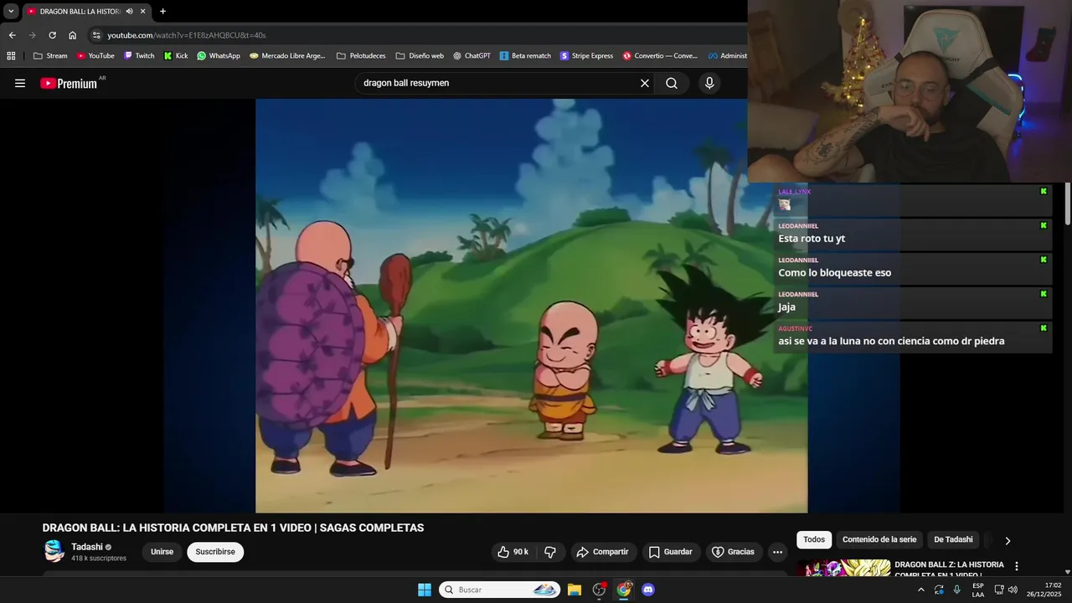Mute audio on the Dragon Ball tab
The height and width of the screenshot is (603, 1072).
pos(129,12)
